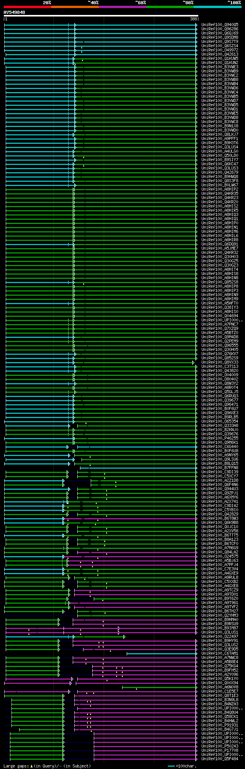Select the UniRef100_C1E5E7 label
Screen dimensions: 245x769
tap(220, 691)
